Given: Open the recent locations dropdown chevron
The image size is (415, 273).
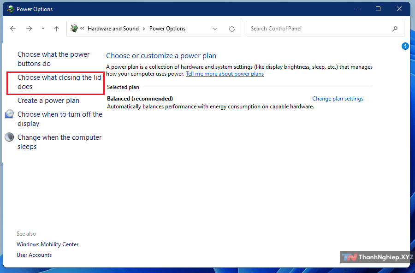Looking at the screenshot, I should pyautogui.click(x=43, y=29).
